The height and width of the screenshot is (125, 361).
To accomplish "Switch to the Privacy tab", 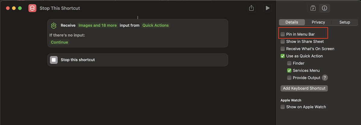I will pyautogui.click(x=318, y=22).
